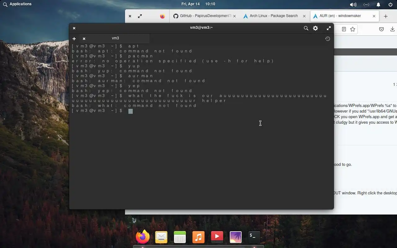Close the vm3 terminal tab
397x248 pixels.
[84, 39]
